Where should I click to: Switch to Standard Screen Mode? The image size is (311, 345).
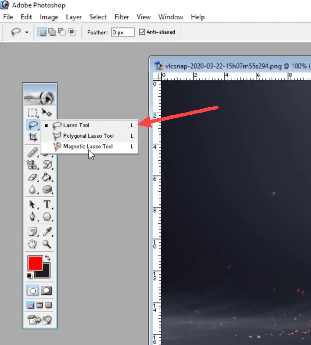point(30,305)
